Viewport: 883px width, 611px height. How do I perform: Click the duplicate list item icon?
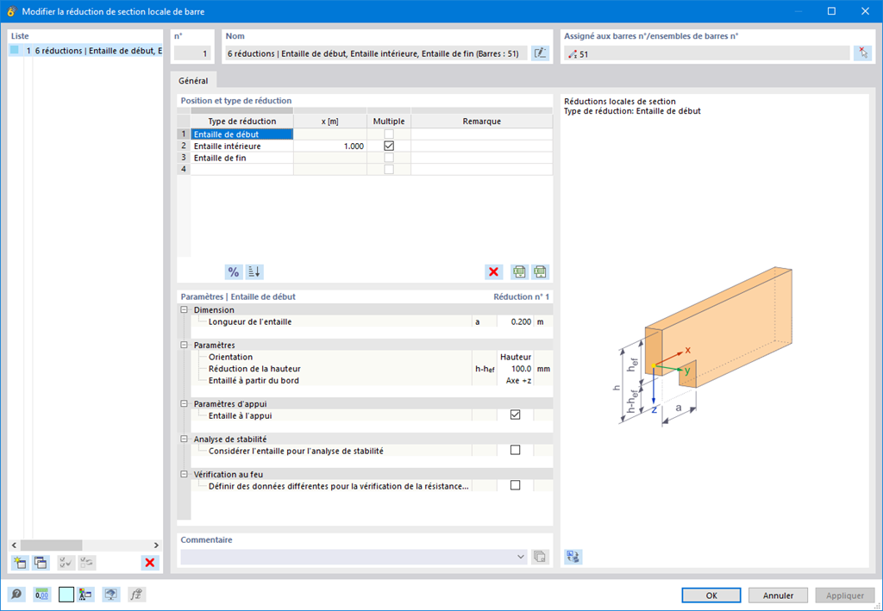[x=41, y=563]
